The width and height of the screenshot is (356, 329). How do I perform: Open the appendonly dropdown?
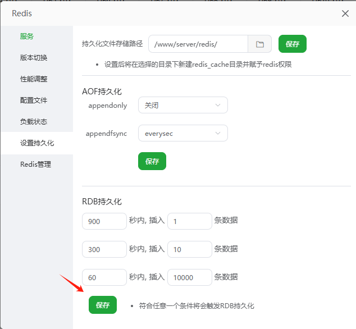point(182,105)
